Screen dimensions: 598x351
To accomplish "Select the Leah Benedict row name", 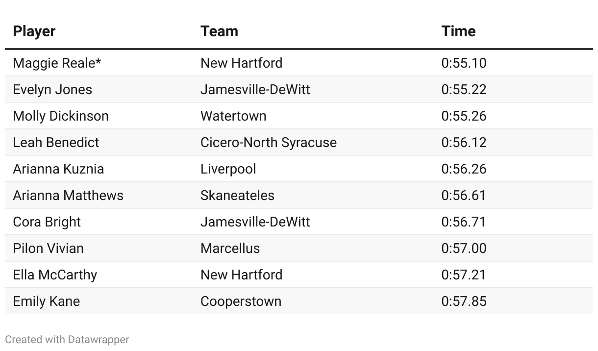I will [56, 143].
